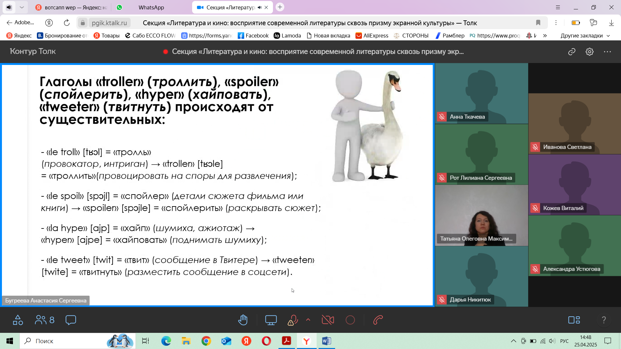
Task: Open volume control in system tray
Action: (552, 341)
